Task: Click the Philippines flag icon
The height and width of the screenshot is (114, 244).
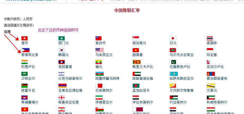Action: [25, 50]
